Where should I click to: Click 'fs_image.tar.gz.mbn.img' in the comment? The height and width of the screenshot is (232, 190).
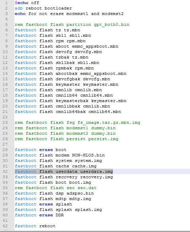tap(109, 122)
